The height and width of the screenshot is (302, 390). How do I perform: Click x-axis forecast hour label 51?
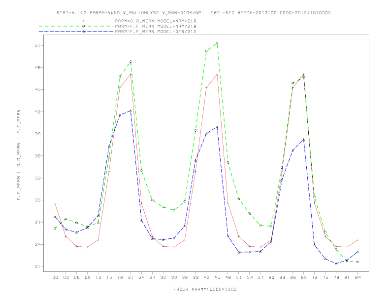tap(239, 277)
